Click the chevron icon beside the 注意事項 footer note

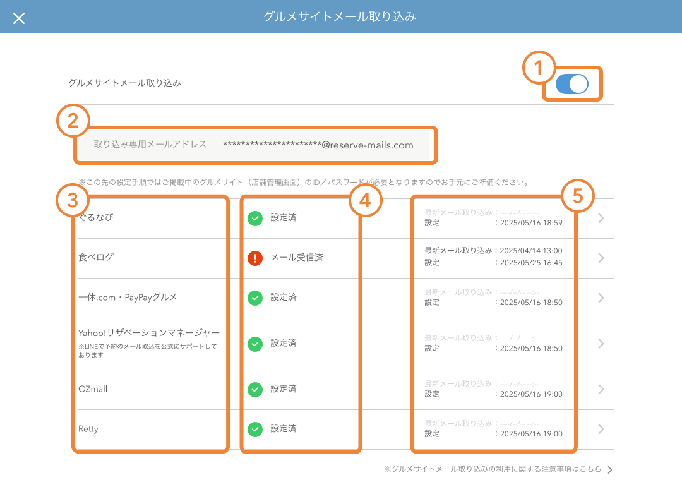[x=609, y=470]
